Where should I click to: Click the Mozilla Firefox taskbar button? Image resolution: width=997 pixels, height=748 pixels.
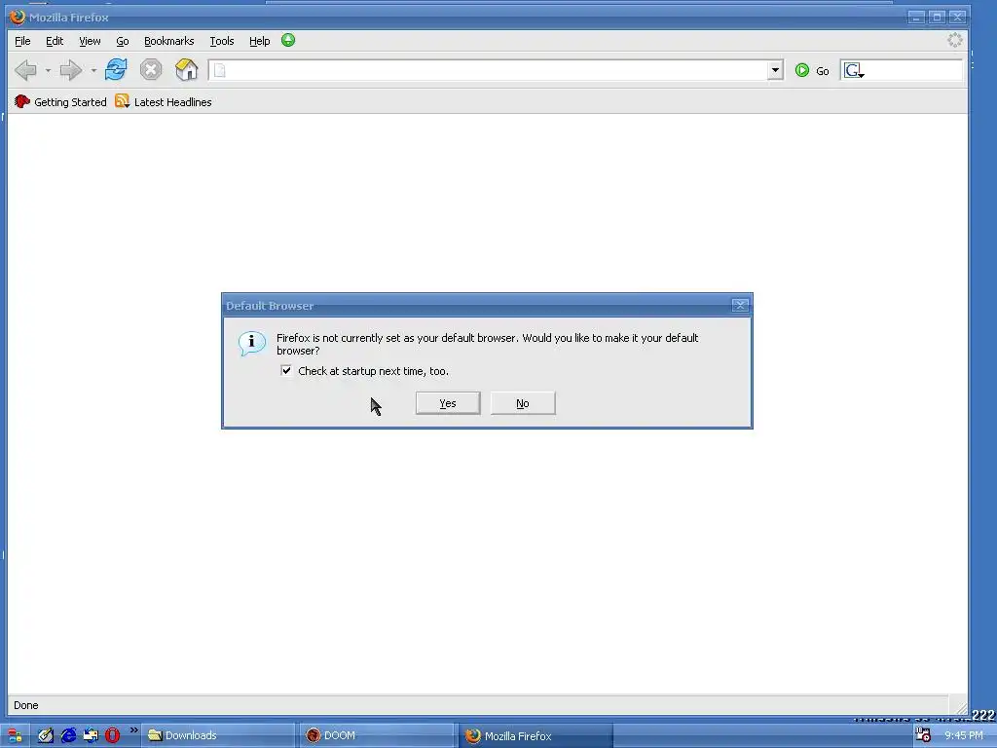pos(536,736)
